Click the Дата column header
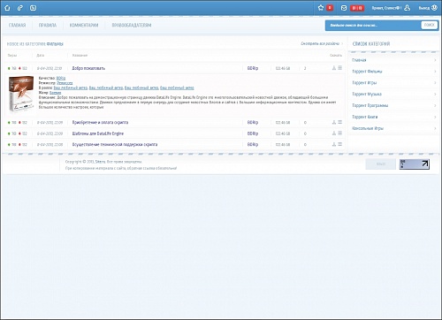Image resolution: width=442 pixels, height=320 pixels. tap(41, 55)
